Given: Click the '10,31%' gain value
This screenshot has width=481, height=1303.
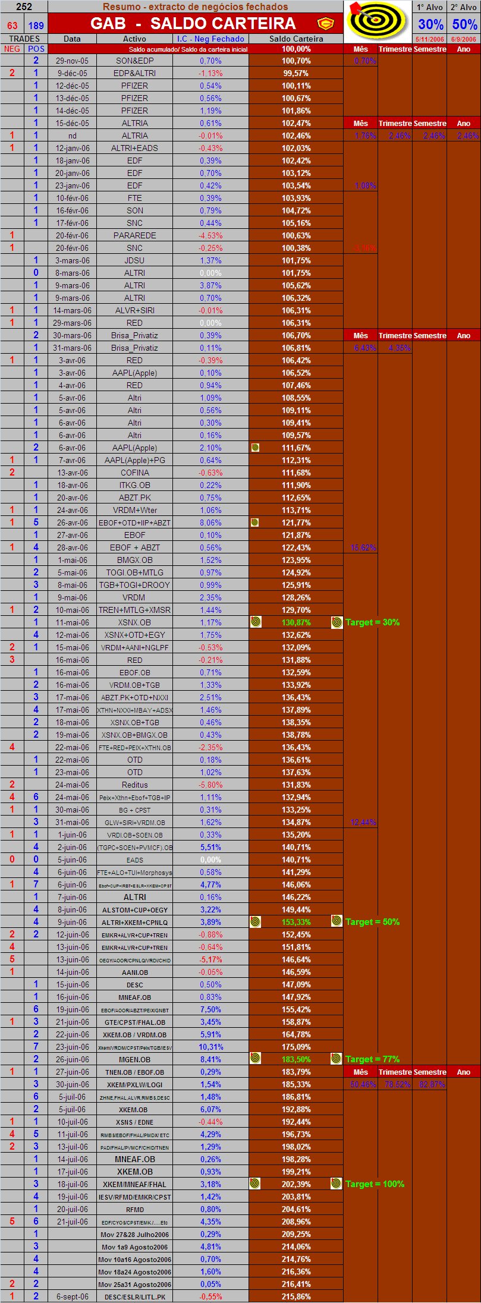Looking at the screenshot, I should pyautogui.click(x=210, y=1047).
